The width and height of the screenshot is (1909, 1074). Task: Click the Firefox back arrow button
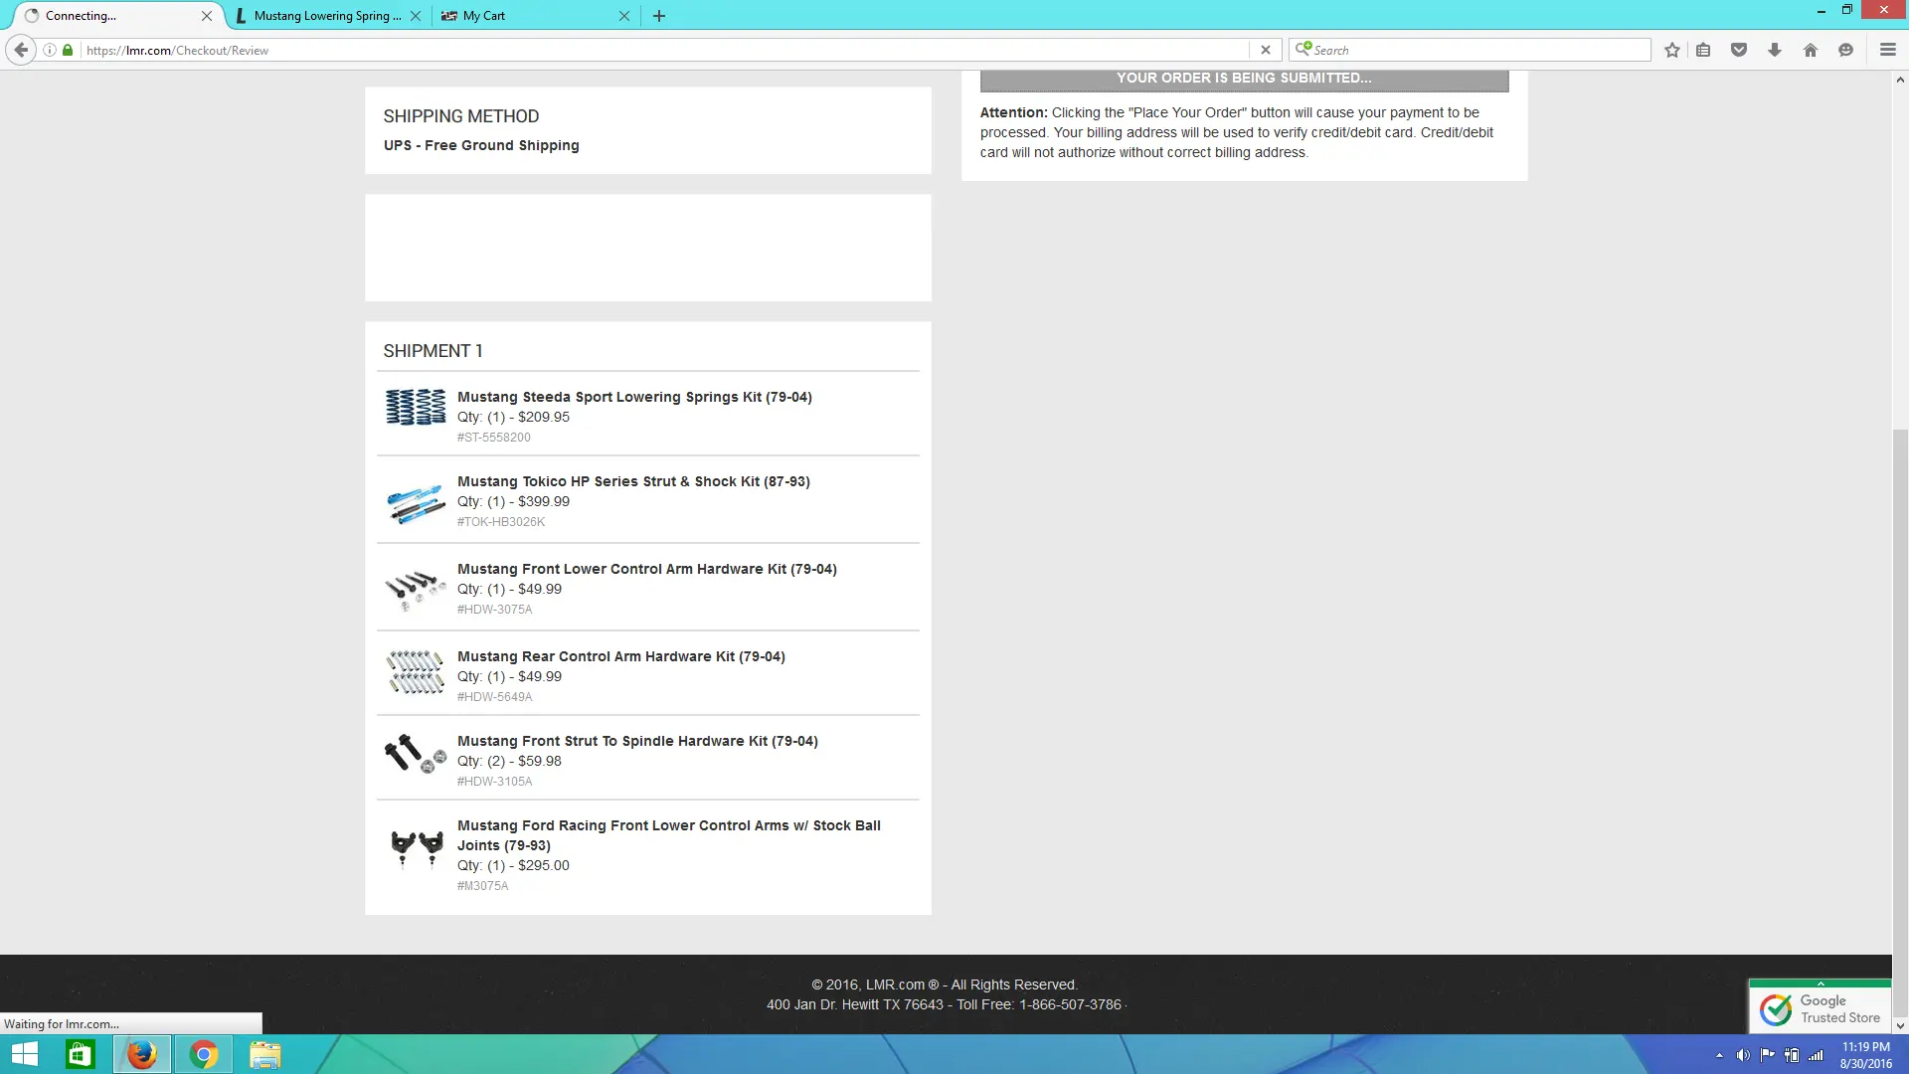21,50
